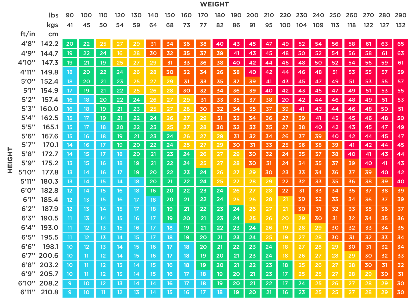This screenshot has width=414, height=307.
Task: Click BMI cell for 5'8" at 190 lbs
Action: tap(236, 154)
